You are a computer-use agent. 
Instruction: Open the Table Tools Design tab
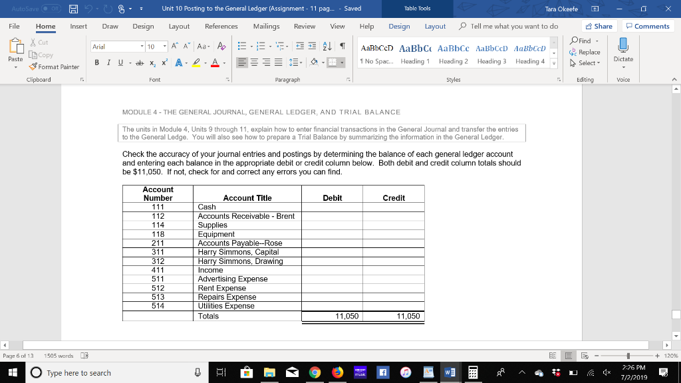[398, 27]
